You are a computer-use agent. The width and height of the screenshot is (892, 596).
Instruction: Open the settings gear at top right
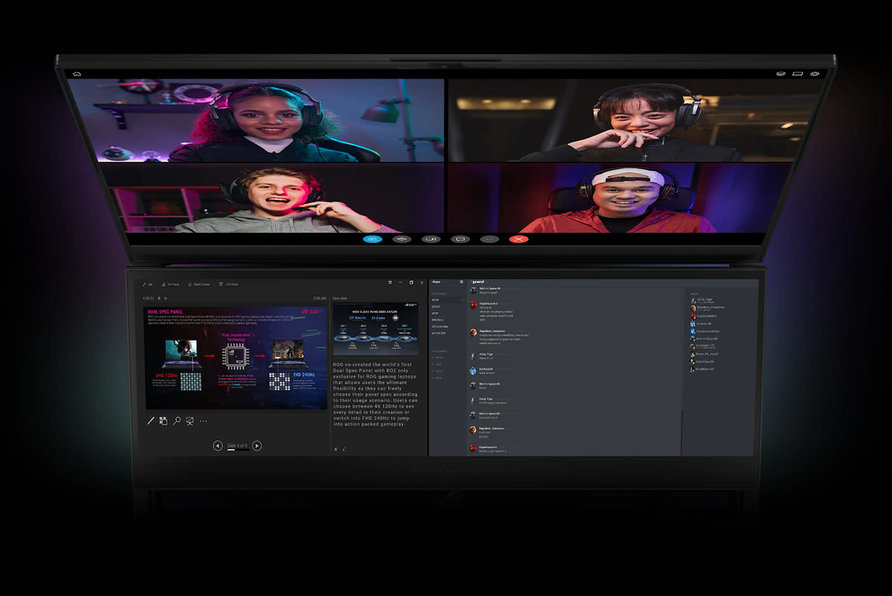pos(815,74)
